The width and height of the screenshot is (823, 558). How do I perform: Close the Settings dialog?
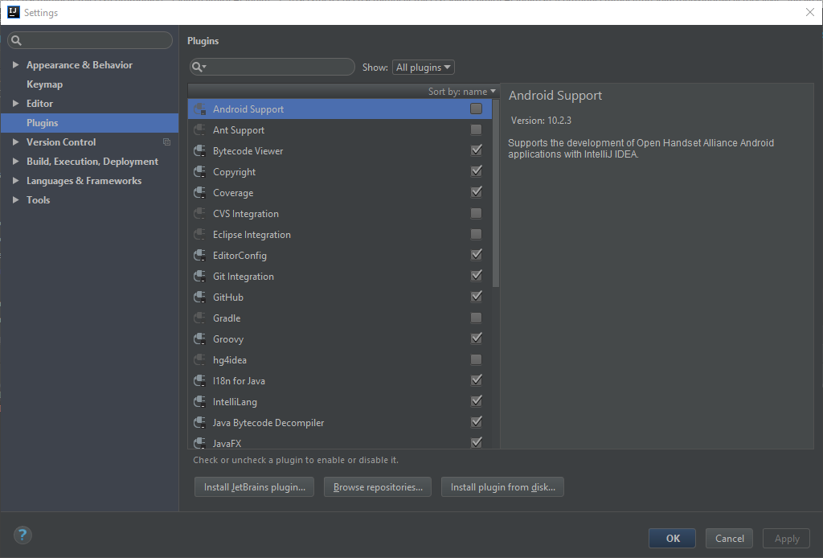(810, 12)
